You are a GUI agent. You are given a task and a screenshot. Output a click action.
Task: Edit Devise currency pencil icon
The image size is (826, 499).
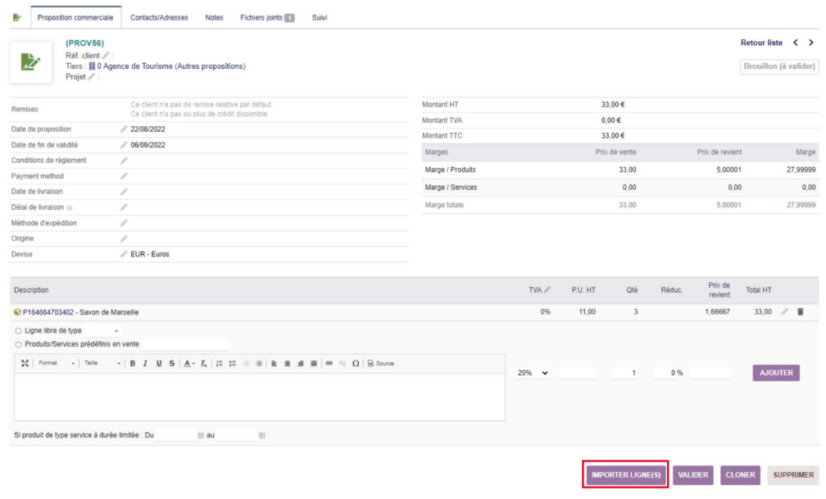[124, 254]
